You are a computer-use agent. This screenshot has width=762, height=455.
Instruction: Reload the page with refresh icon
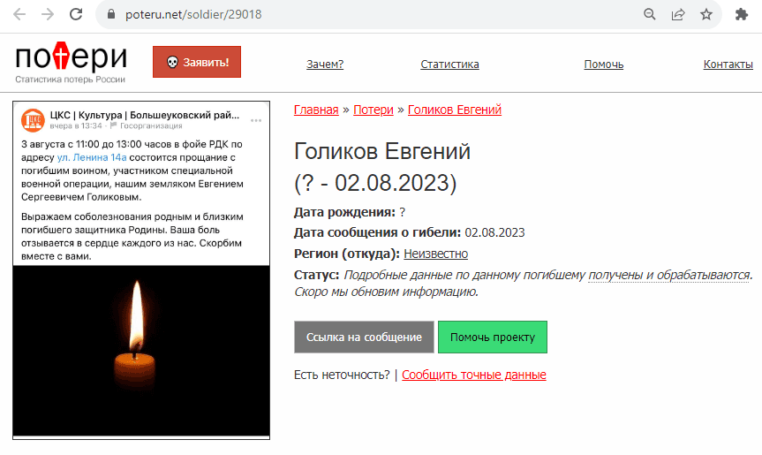pos(76,14)
